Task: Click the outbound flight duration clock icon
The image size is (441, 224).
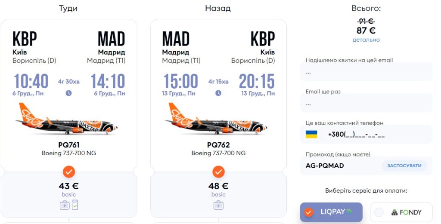Action: 69,93
